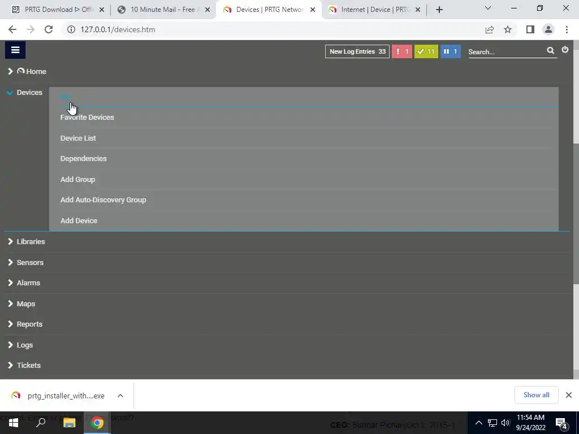This screenshot has height=434, width=579.
Task: Open the Tickets menu label
Action: coord(28,366)
